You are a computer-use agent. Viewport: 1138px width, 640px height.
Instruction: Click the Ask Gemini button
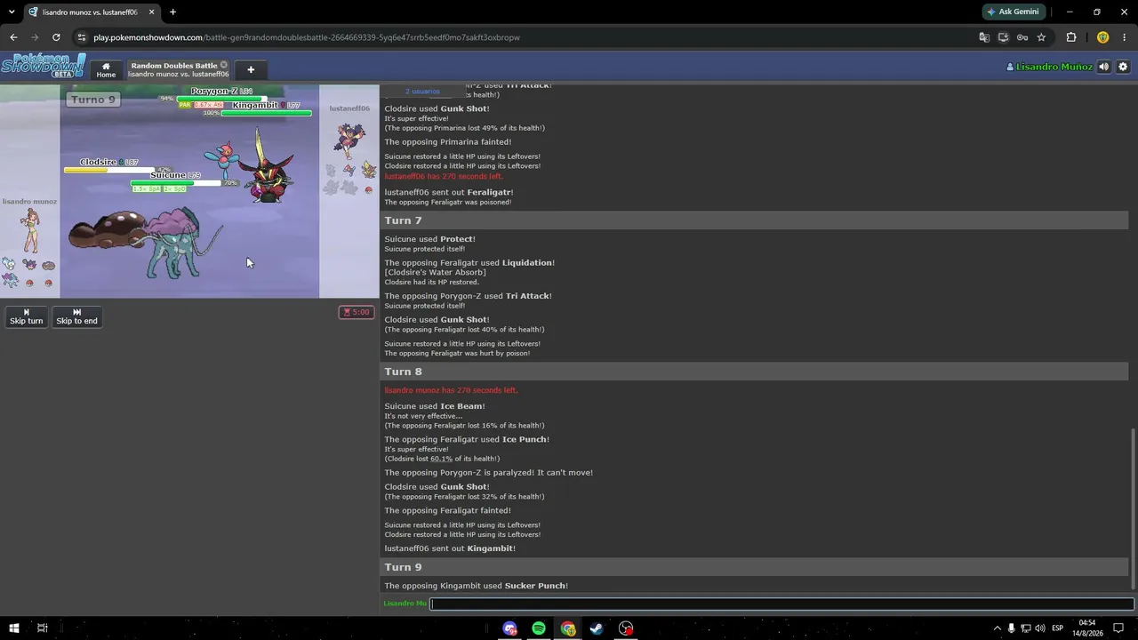(1012, 12)
